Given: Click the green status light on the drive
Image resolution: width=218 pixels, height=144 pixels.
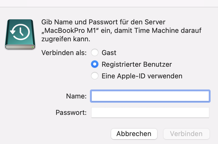Looking at the screenshot, I should click(32, 47).
